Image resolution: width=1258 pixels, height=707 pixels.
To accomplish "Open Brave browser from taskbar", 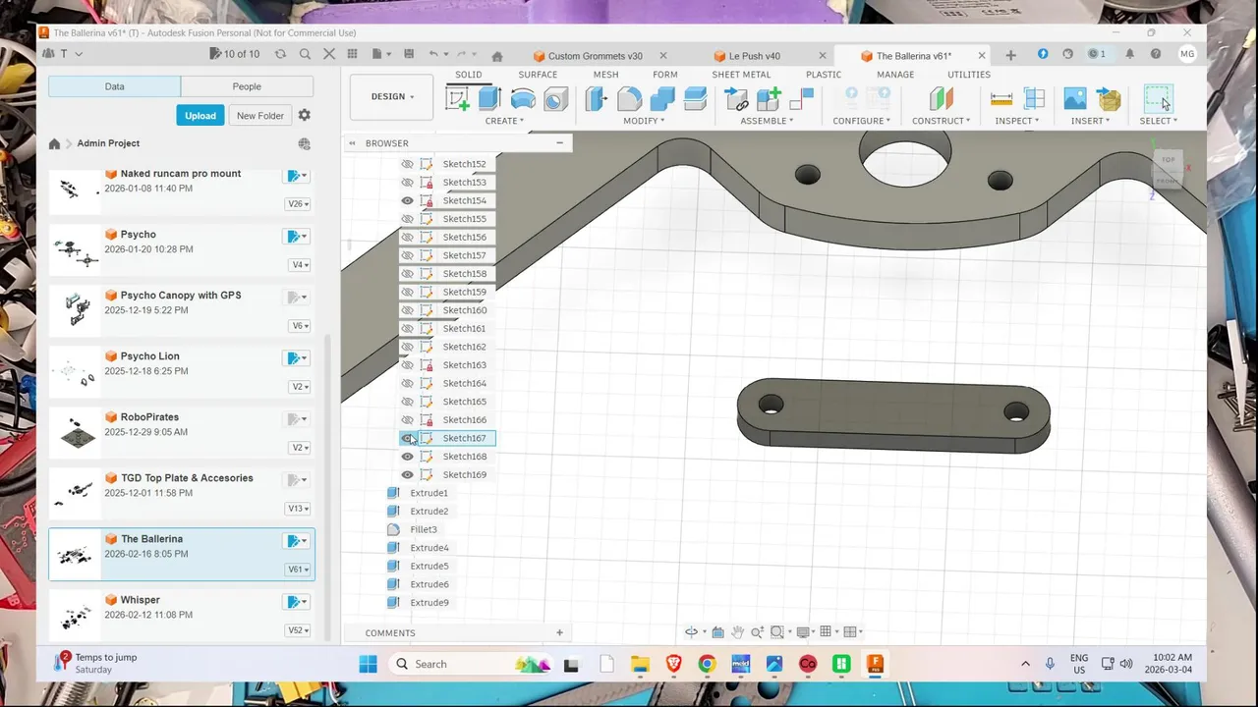I will (x=673, y=665).
